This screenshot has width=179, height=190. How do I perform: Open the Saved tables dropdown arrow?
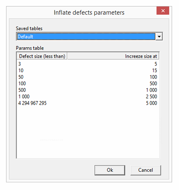click(159, 36)
